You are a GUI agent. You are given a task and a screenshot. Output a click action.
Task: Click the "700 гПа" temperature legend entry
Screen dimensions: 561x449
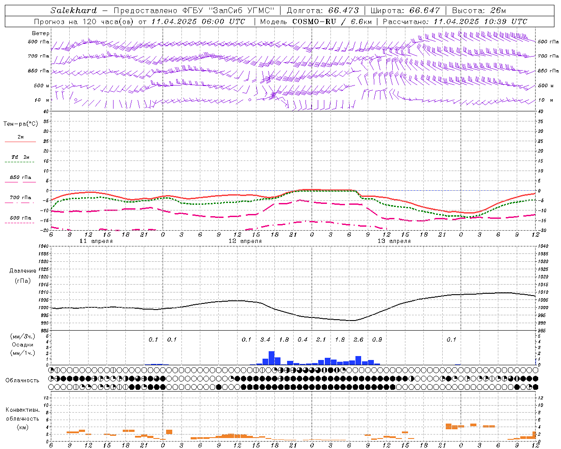click(20, 198)
